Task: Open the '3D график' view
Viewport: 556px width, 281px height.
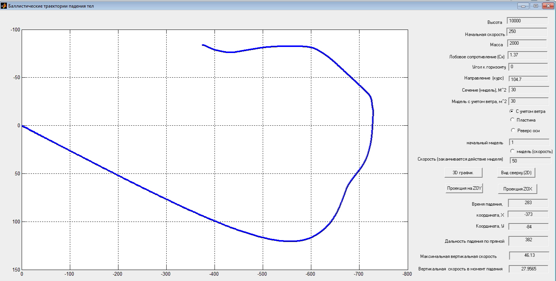Action: pos(464,172)
